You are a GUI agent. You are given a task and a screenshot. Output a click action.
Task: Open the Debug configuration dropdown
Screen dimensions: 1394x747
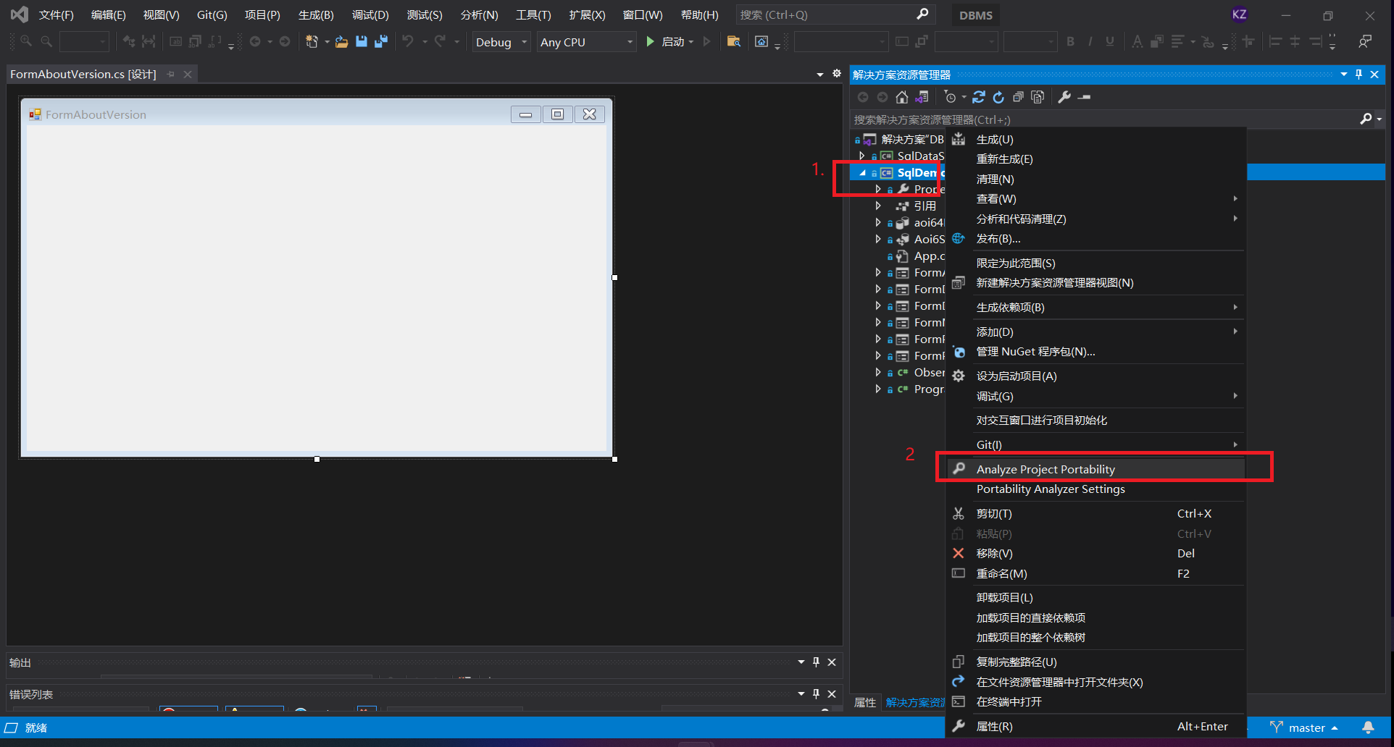coord(501,42)
